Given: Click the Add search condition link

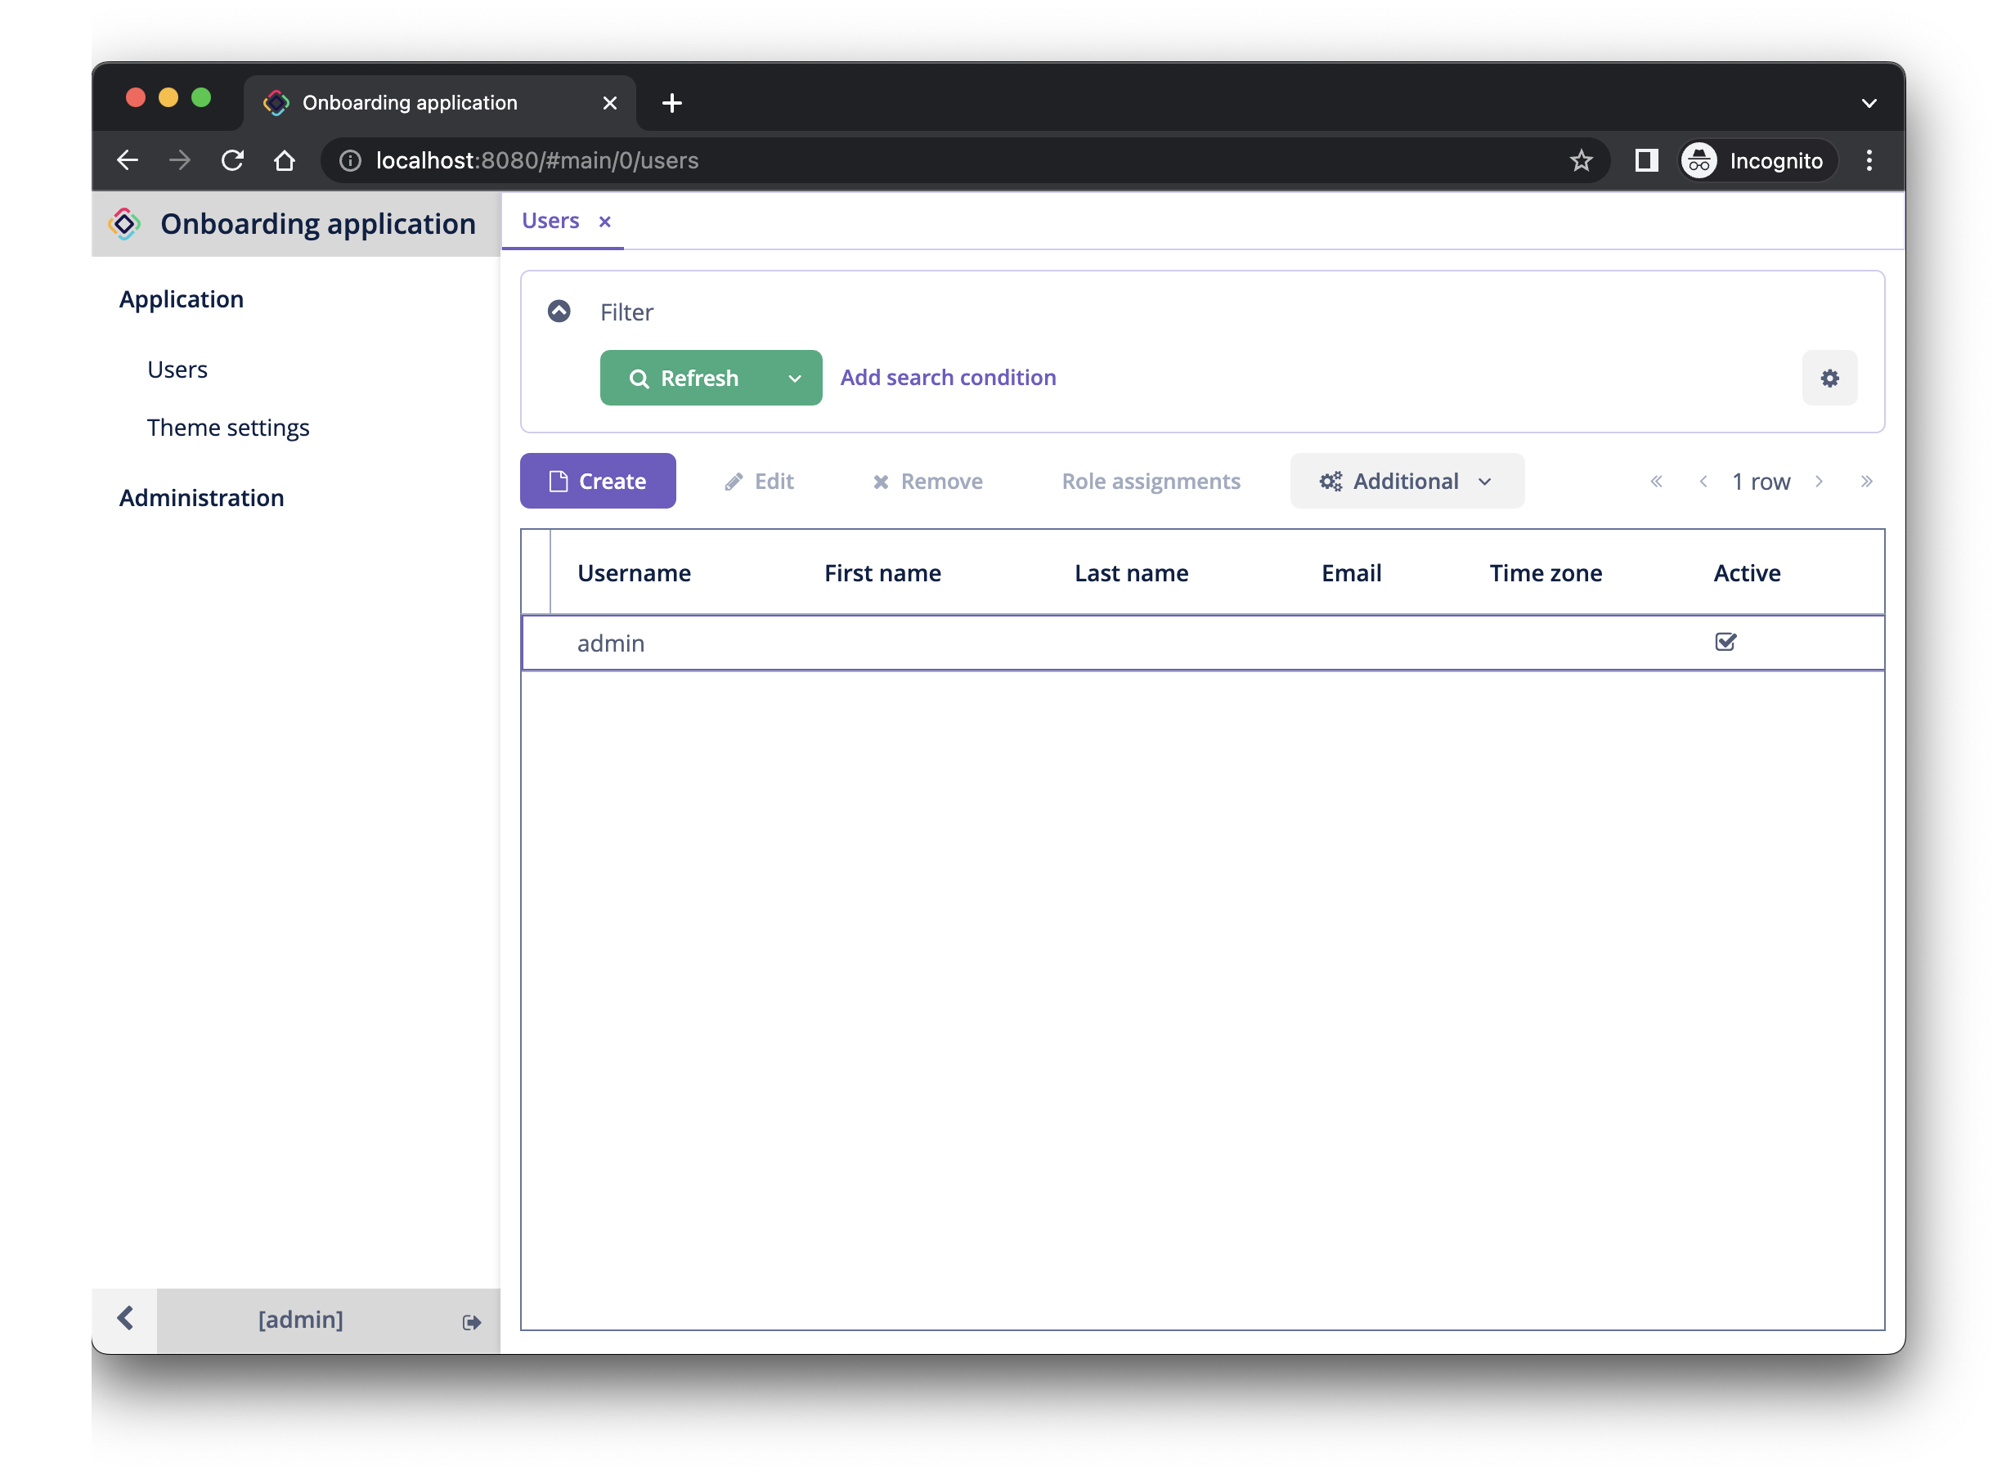Looking at the screenshot, I should [x=947, y=377].
